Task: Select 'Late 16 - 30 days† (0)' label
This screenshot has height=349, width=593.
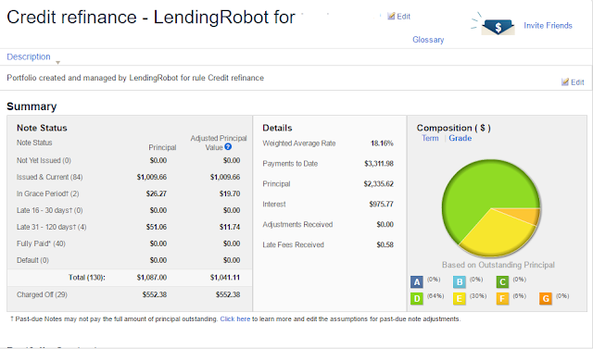Action: click(49, 210)
